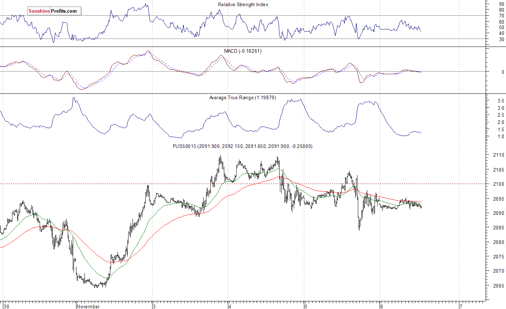Click the ATR axis value 2.0
This screenshot has width=506, height=309.
click(x=501, y=122)
